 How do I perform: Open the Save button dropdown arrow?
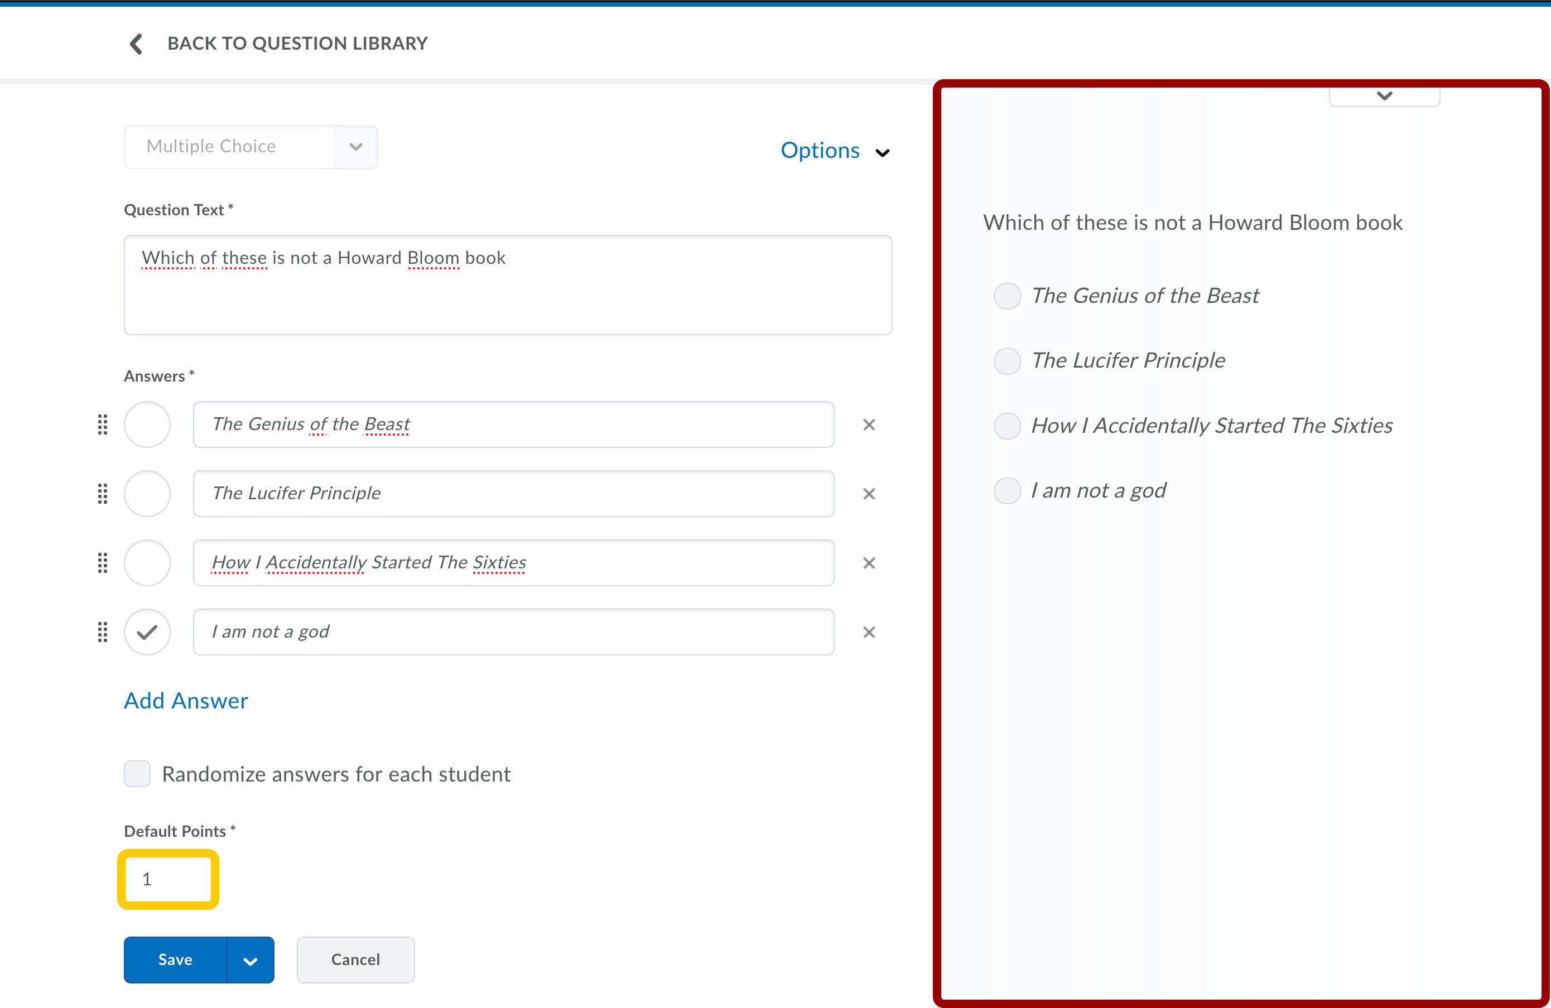tap(251, 961)
